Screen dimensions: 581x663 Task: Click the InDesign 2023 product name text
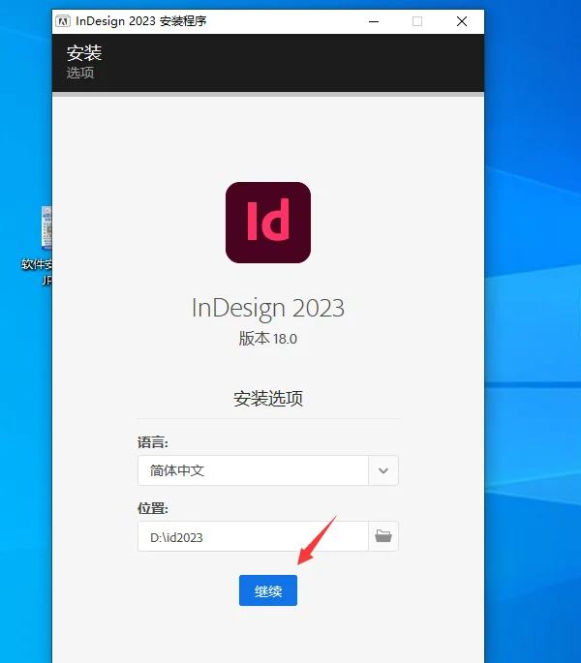coord(268,308)
